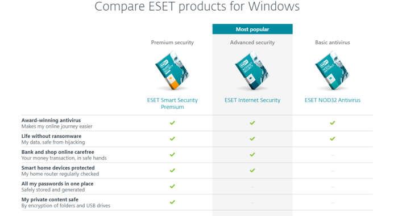Image resolution: width=398 pixels, height=216 pixels.
Task: Select the Most popular banner
Action: [252, 29]
